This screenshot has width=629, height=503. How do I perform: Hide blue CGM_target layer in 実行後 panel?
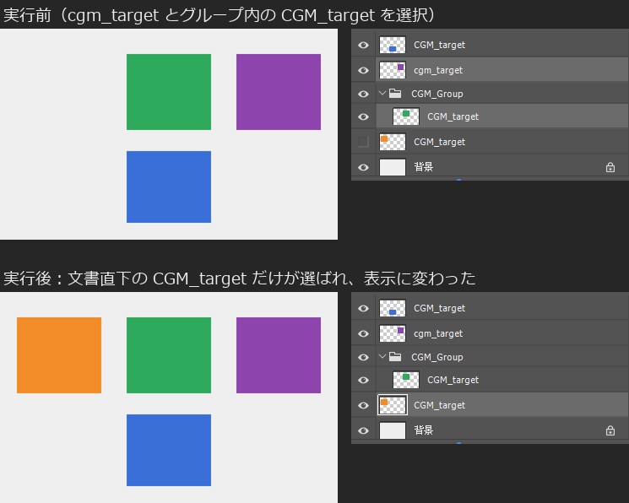363,308
